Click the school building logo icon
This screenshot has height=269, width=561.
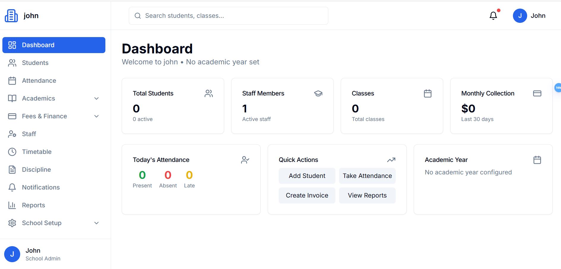pyautogui.click(x=11, y=16)
